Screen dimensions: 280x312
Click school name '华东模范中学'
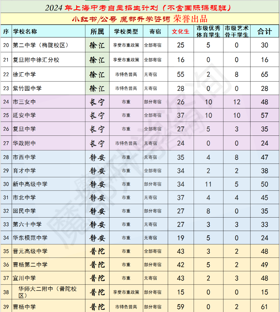pyautogui.click(x=30, y=238)
